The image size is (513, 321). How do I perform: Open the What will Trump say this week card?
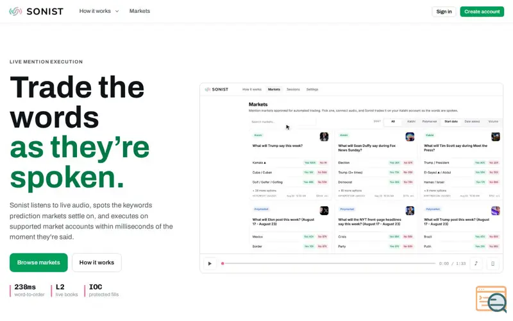pyautogui.click(x=290, y=164)
